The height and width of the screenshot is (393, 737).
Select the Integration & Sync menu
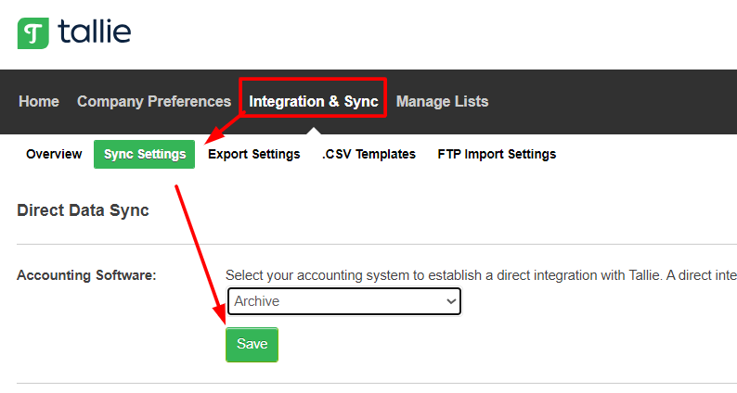[314, 101]
